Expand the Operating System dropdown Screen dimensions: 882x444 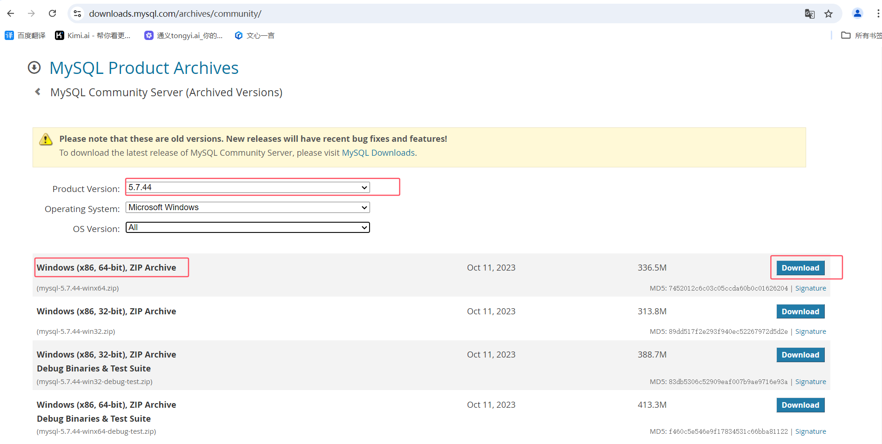click(x=248, y=207)
